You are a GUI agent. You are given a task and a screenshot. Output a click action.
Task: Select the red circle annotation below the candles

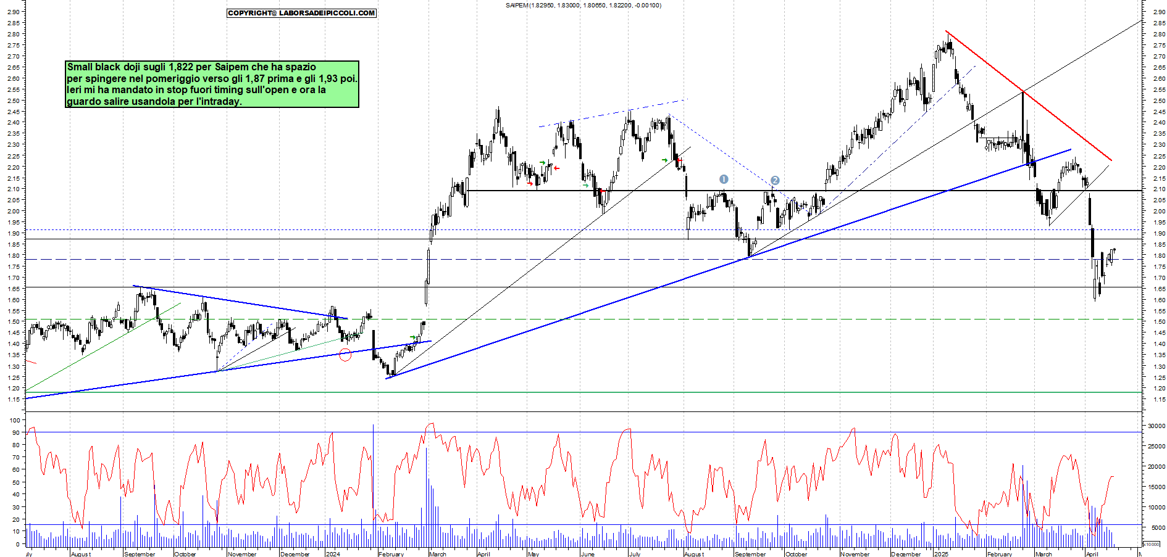(345, 355)
